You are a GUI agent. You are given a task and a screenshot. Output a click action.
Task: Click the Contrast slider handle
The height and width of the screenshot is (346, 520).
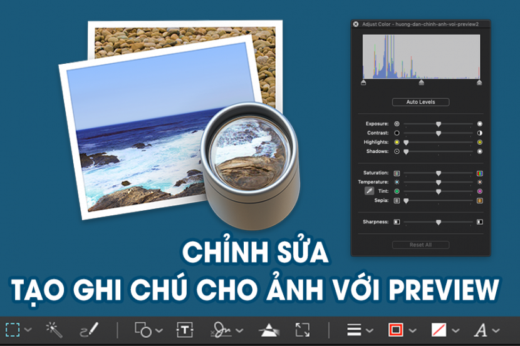pos(439,133)
